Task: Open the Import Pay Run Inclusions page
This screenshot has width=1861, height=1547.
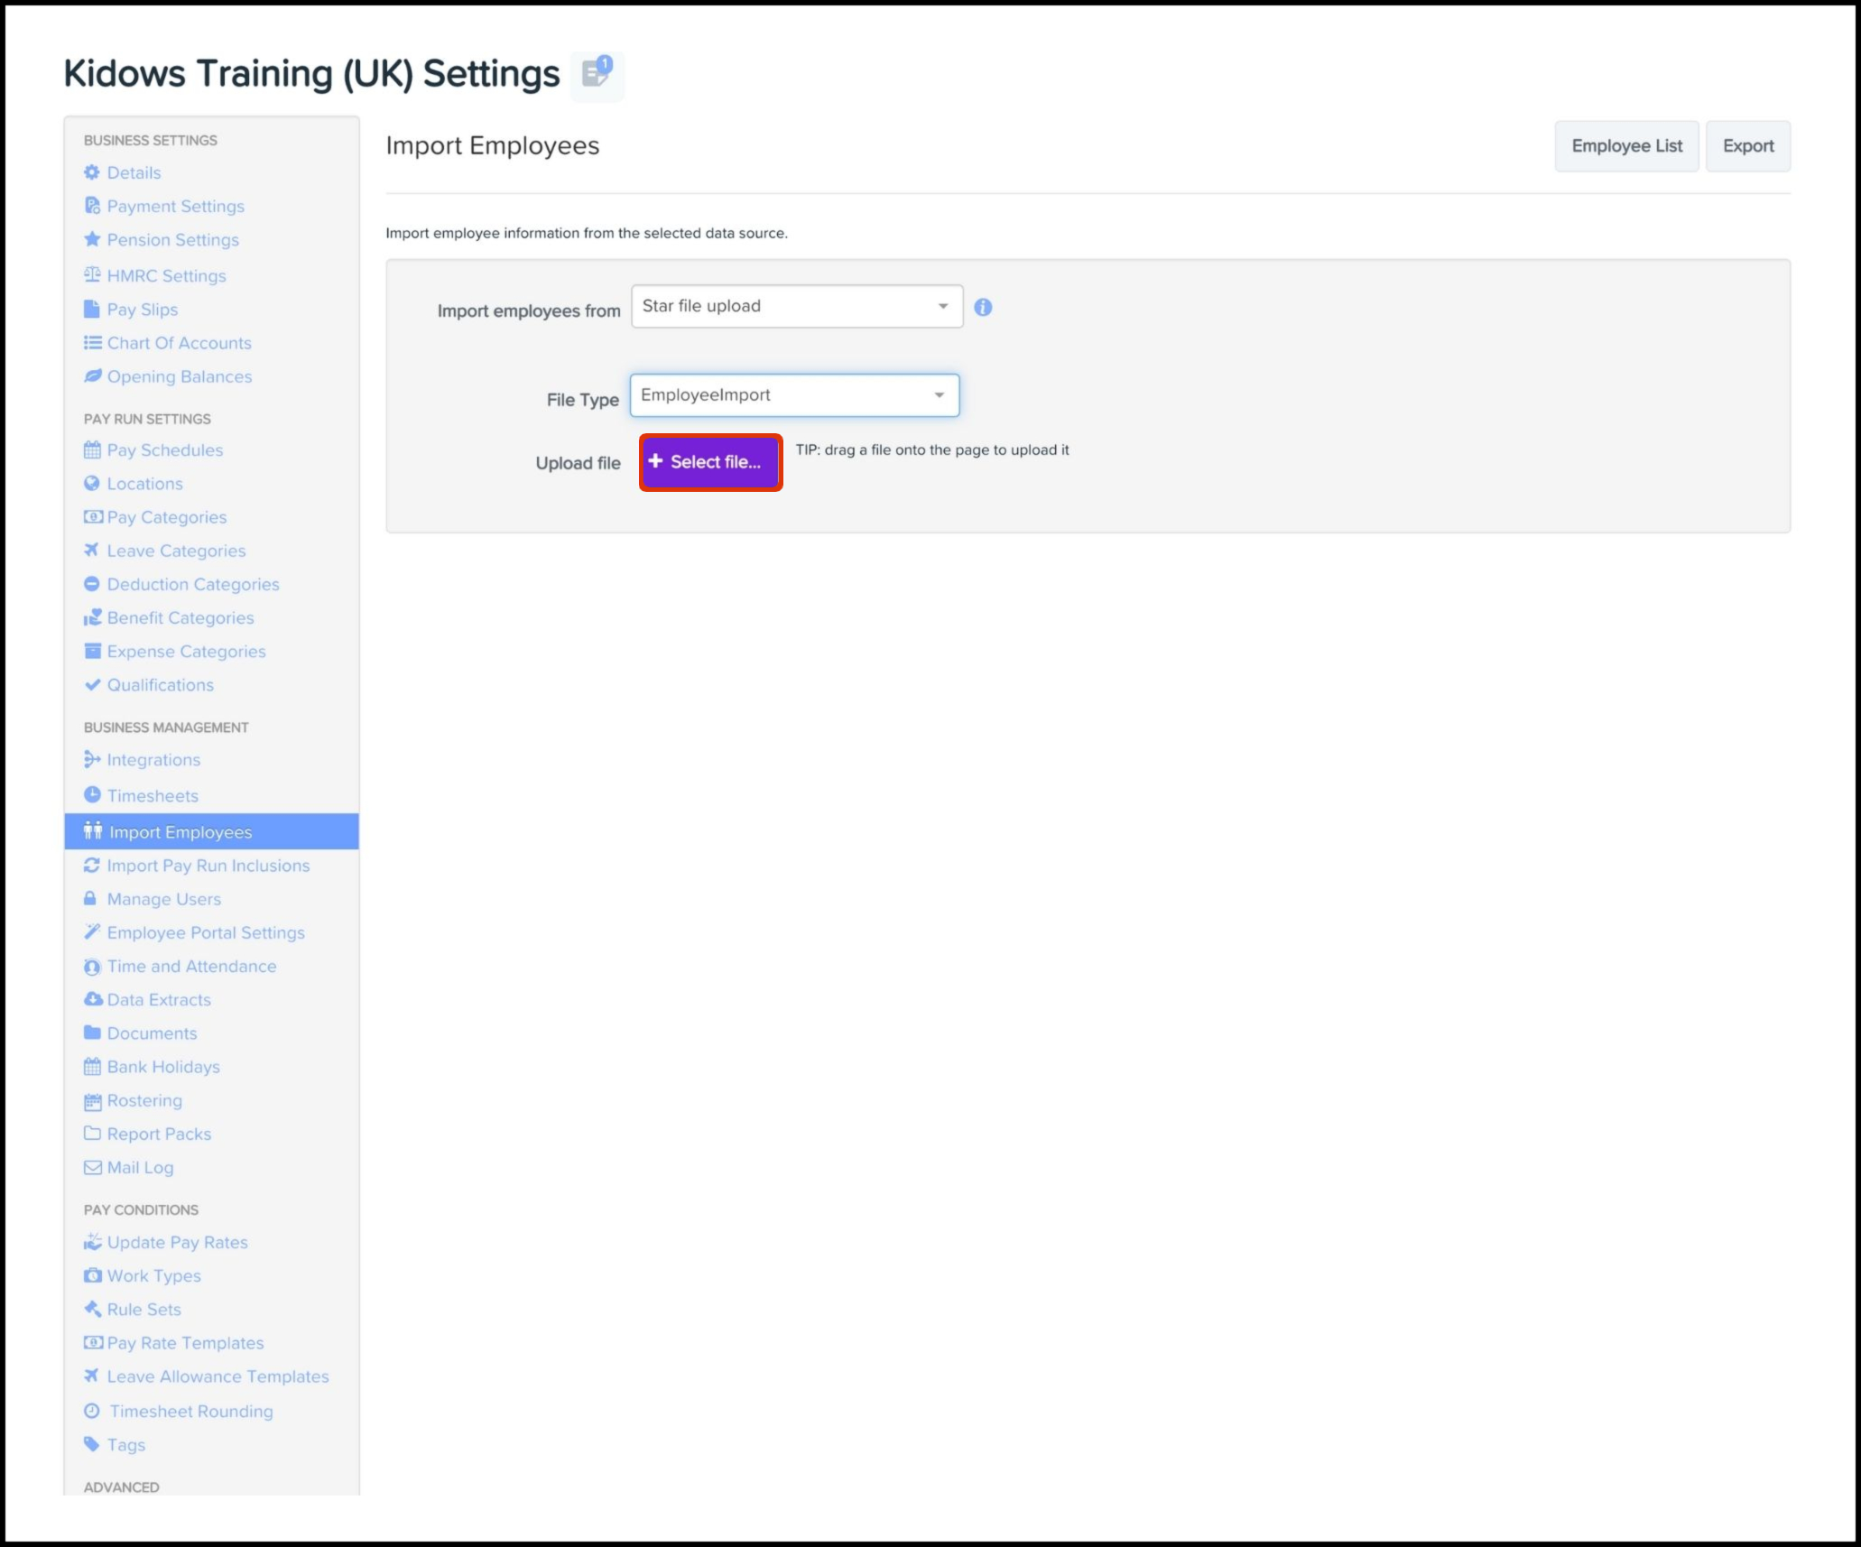Action: [x=208, y=866]
